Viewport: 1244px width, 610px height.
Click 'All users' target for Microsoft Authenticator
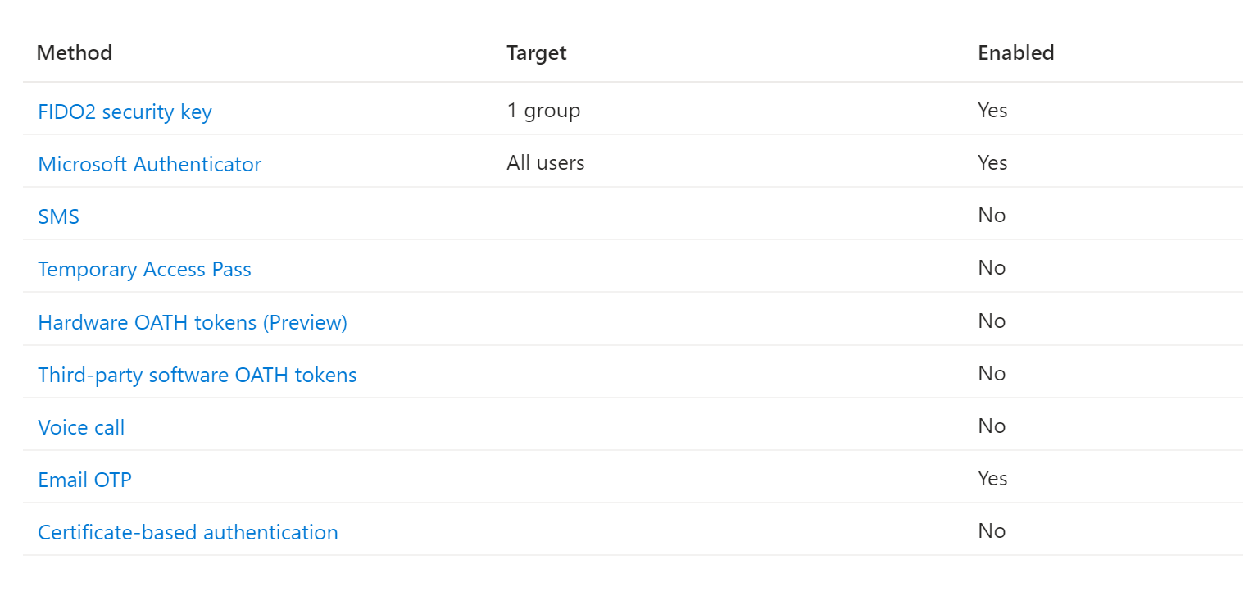pyautogui.click(x=546, y=162)
